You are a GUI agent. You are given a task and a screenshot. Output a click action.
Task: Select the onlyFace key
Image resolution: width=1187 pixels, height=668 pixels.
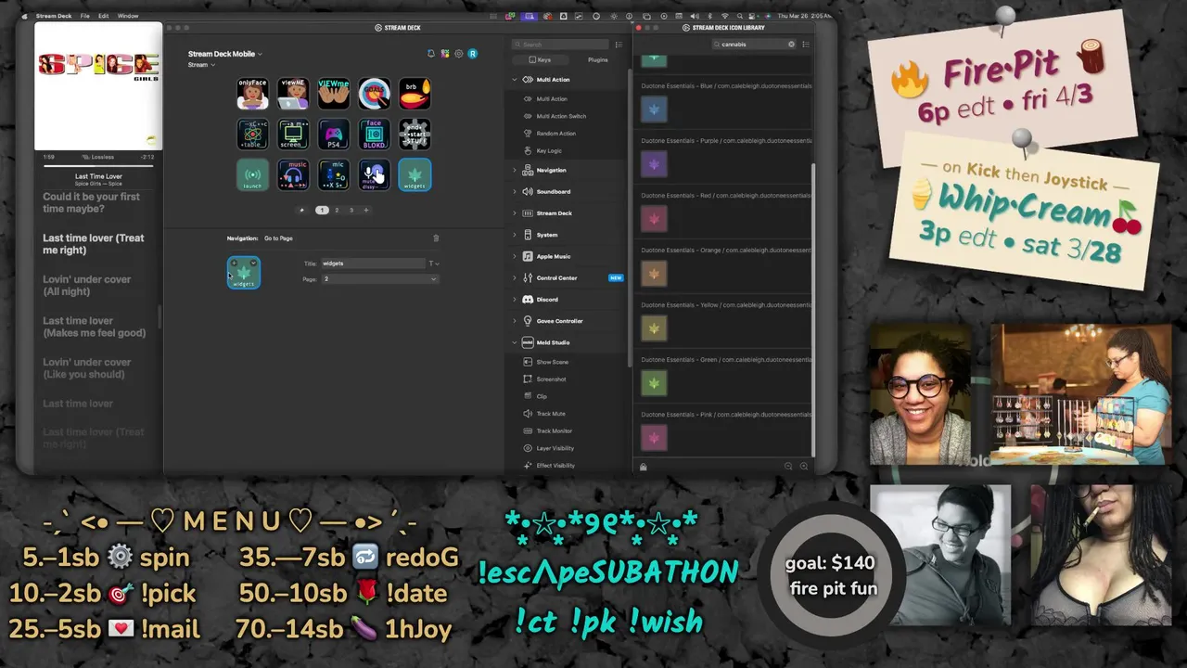click(252, 94)
